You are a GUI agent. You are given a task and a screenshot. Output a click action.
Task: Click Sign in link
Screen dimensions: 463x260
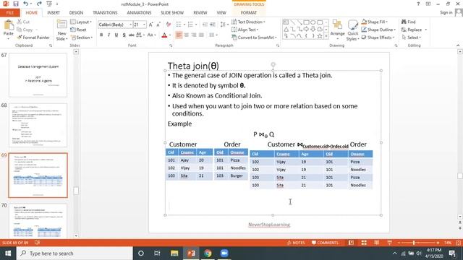coord(446,13)
